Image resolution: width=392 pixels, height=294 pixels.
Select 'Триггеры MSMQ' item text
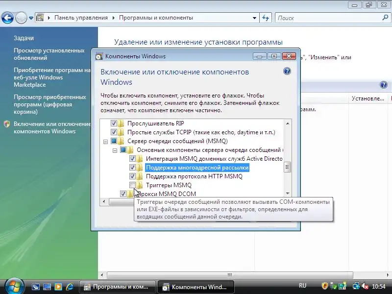coord(169,185)
